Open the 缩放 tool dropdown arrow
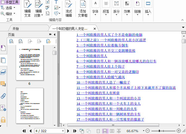Screen dimensions: 186x134 pos(14,13)
